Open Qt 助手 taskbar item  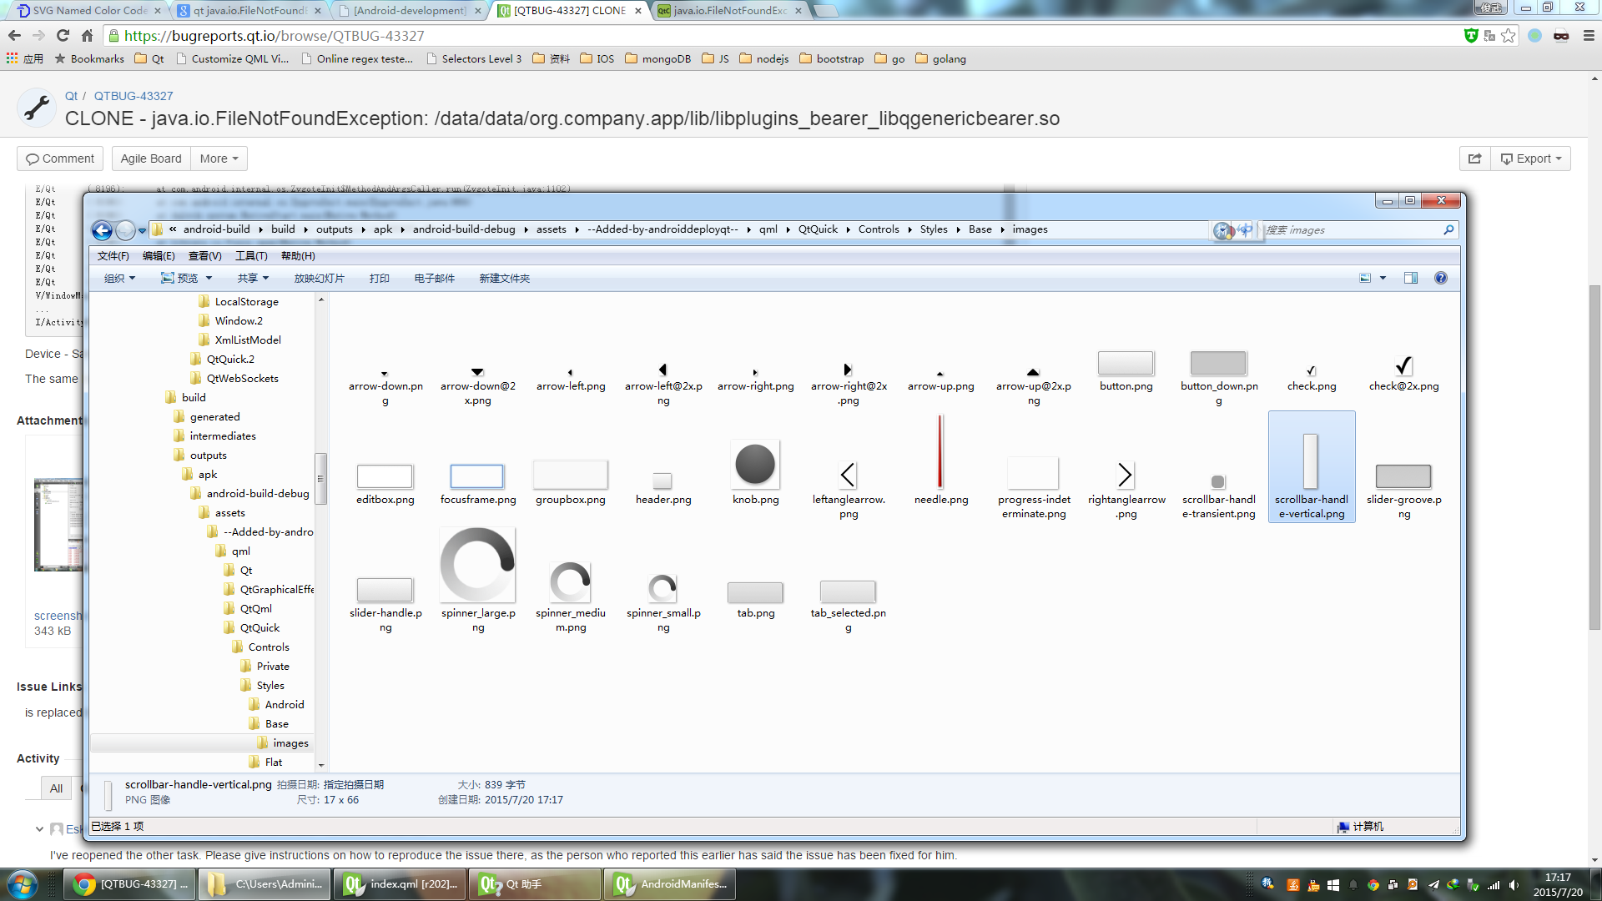pyautogui.click(x=535, y=884)
